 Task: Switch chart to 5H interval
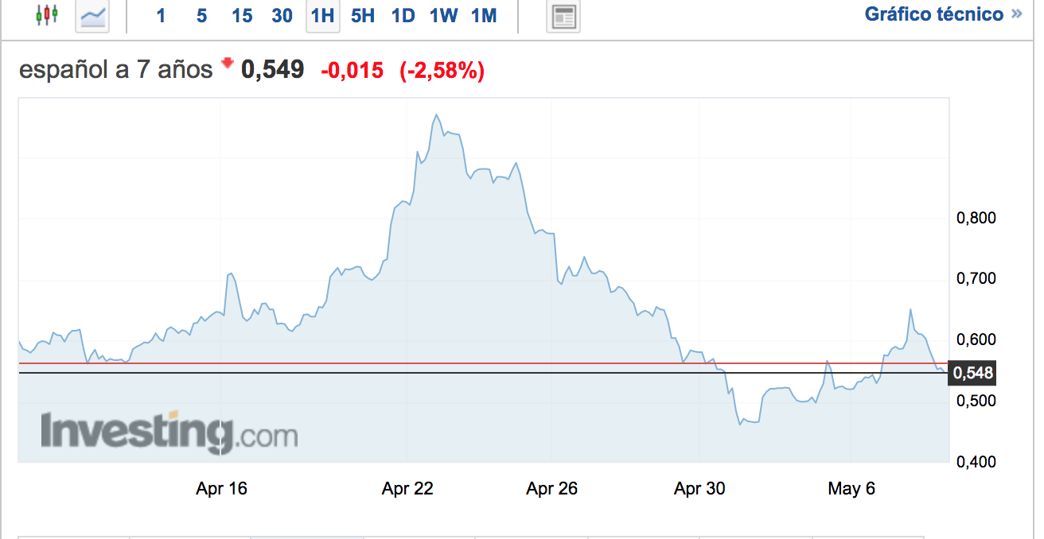click(x=363, y=16)
